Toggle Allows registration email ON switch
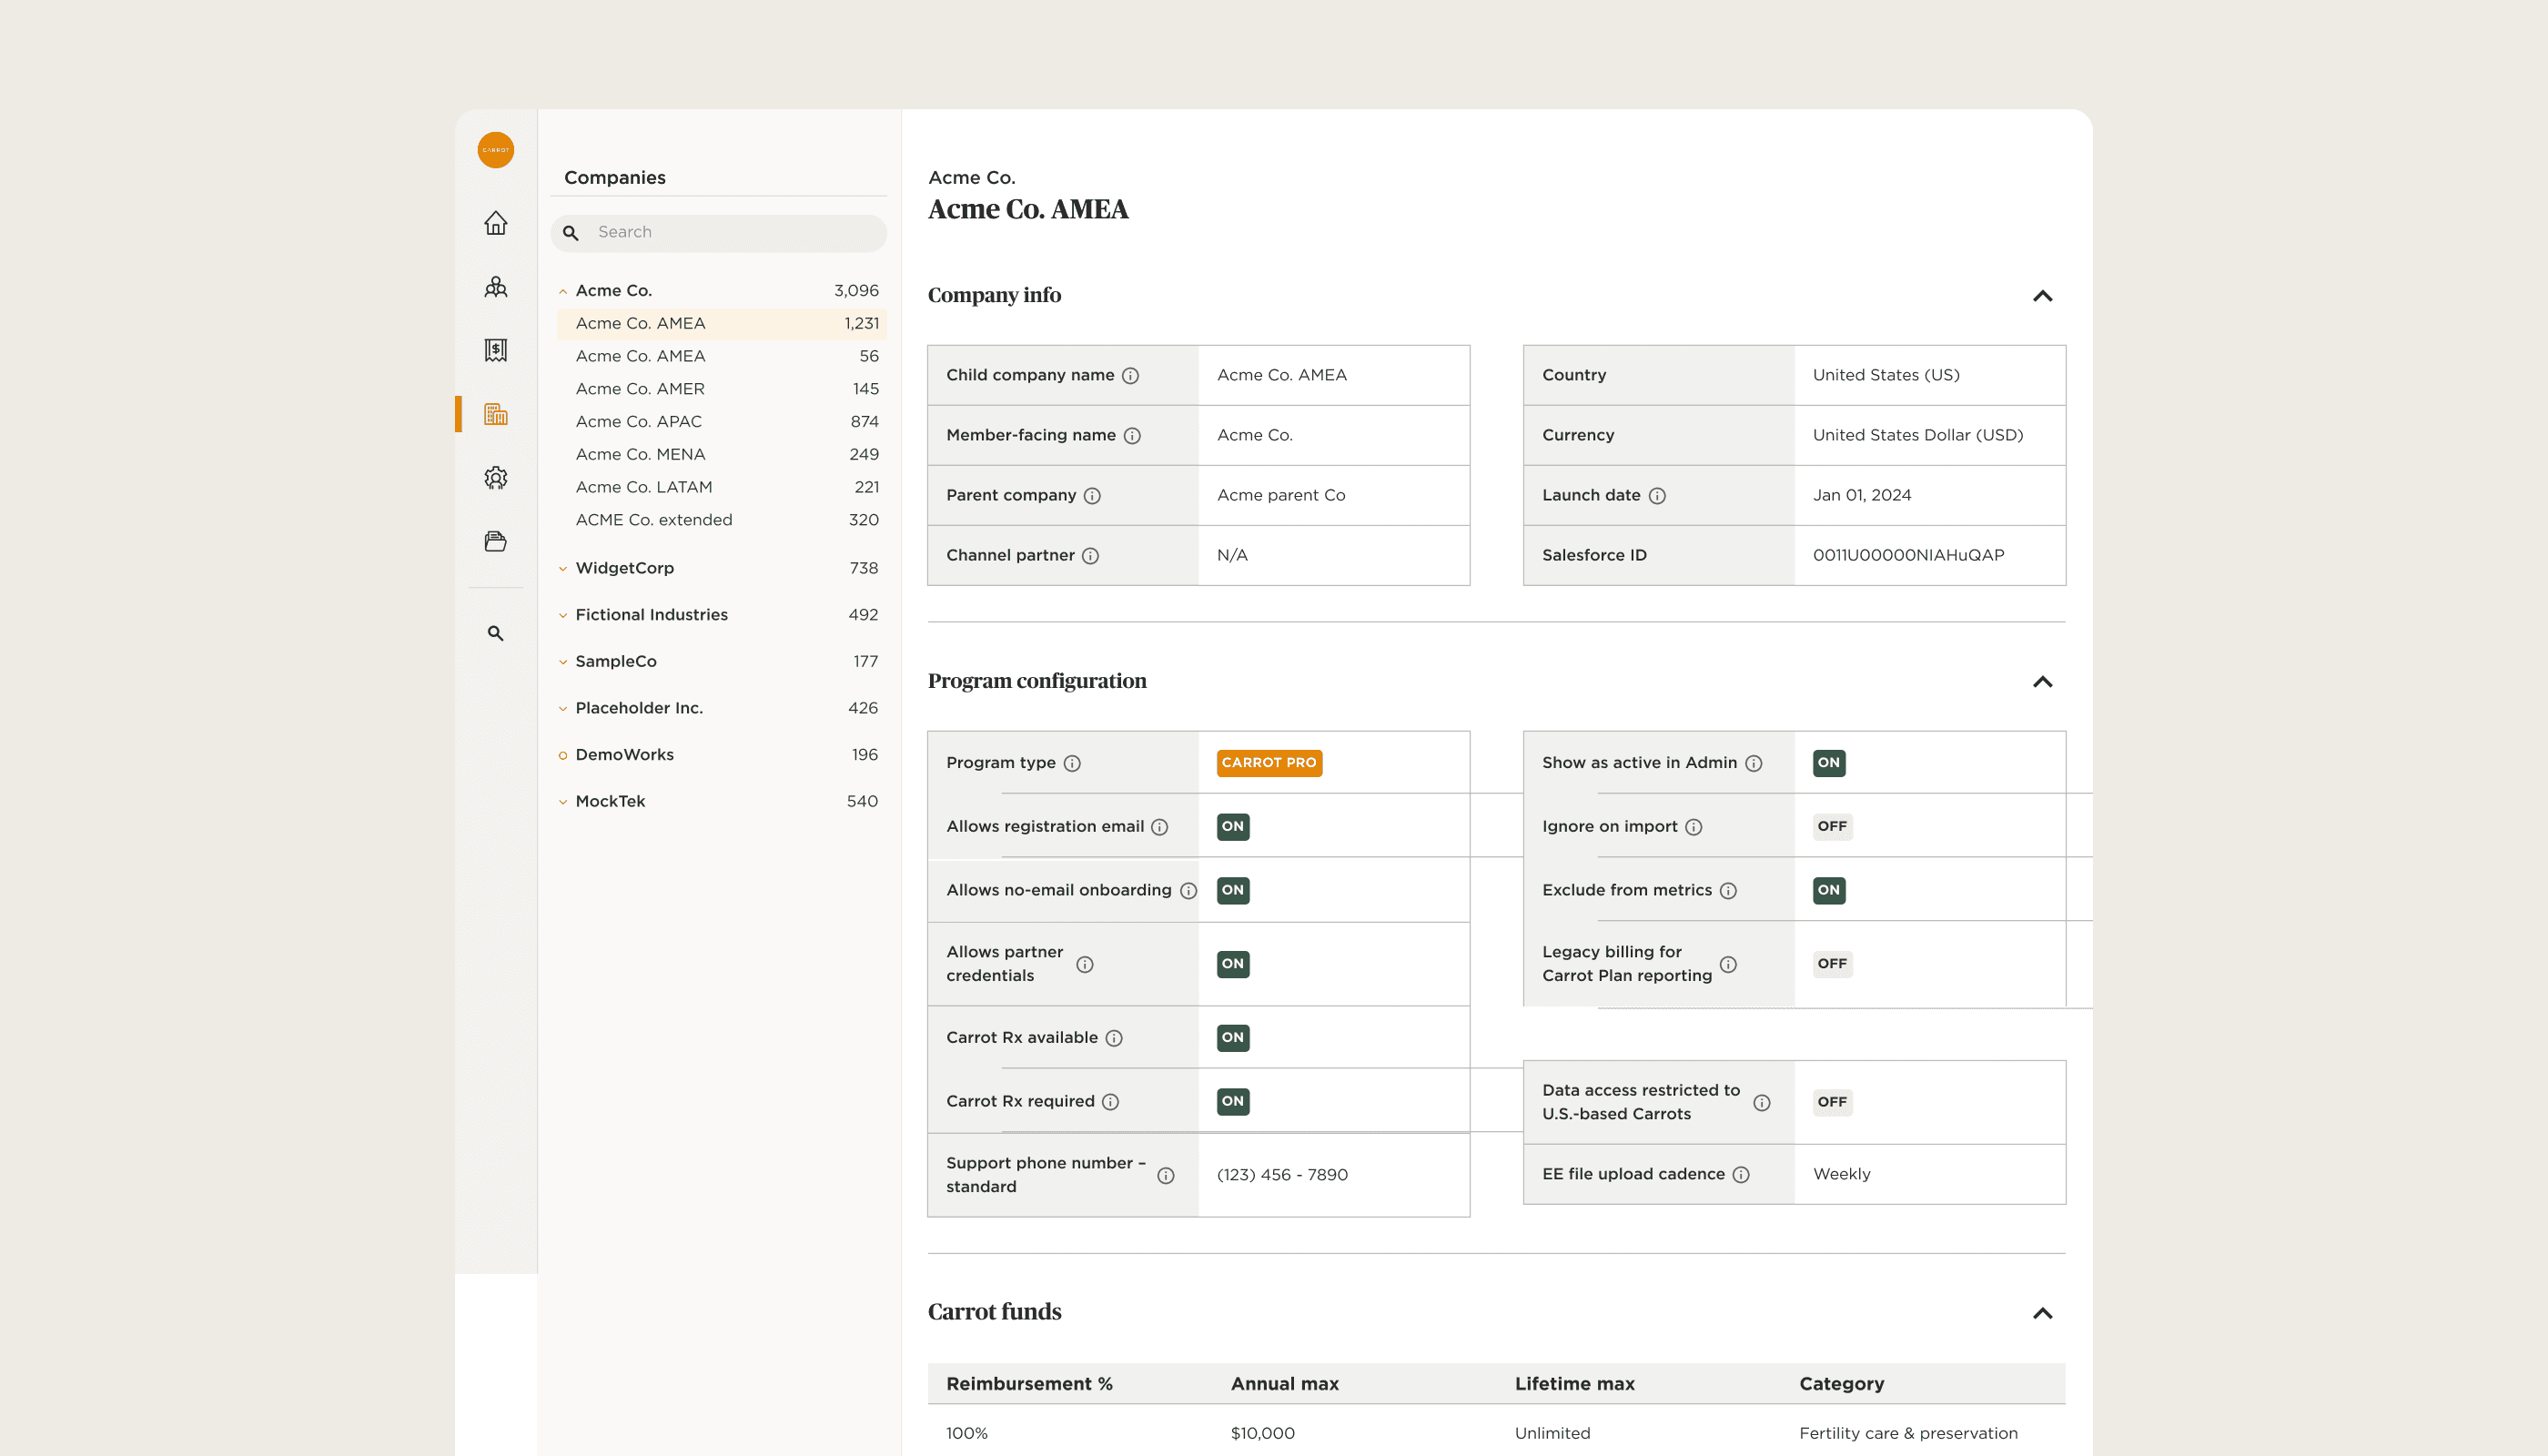2548x1456 pixels. (1232, 826)
